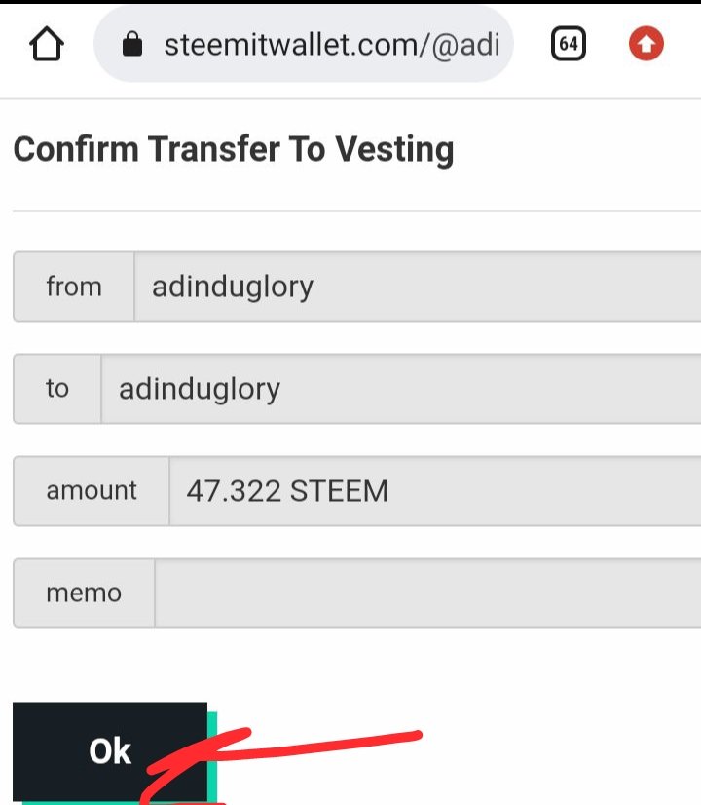Viewport: 701px width, 805px height.
Task: Click the to account field adinduglory
Action: [x=399, y=389]
